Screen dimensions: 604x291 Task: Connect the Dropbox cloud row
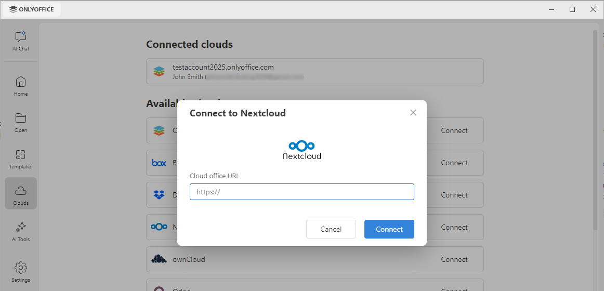454,195
